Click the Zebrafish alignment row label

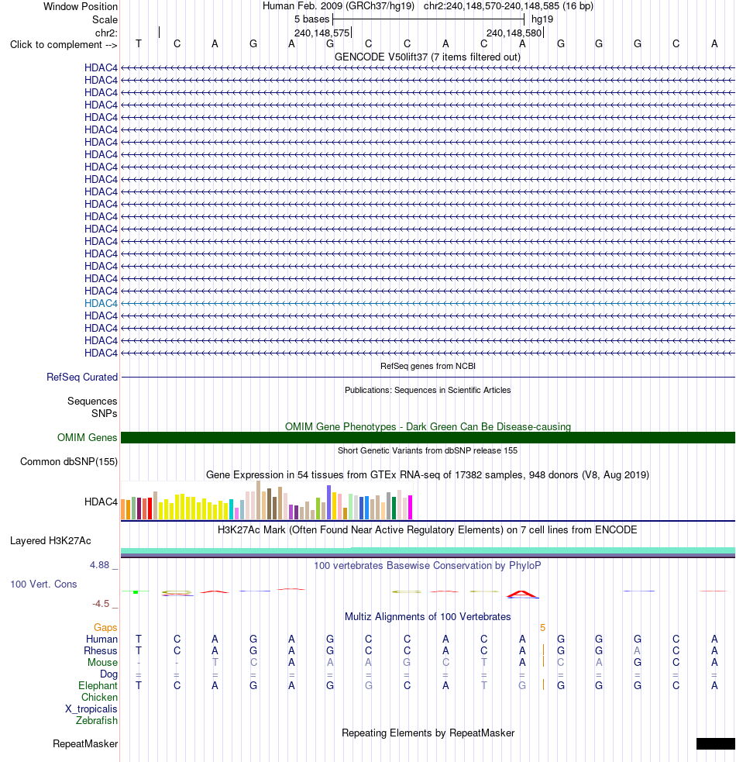[x=97, y=721]
